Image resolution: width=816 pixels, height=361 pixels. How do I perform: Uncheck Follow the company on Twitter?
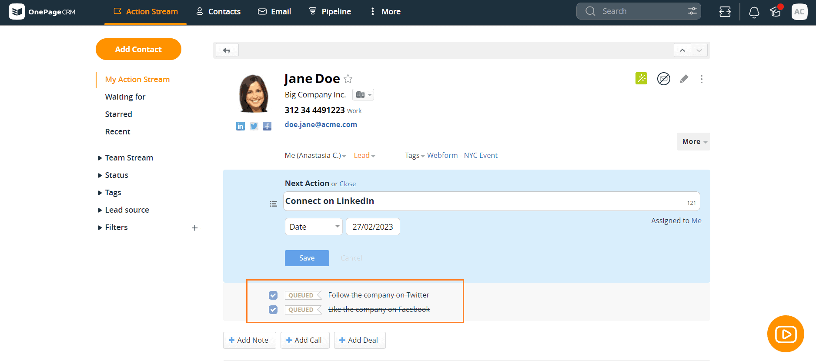coord(273,295)
